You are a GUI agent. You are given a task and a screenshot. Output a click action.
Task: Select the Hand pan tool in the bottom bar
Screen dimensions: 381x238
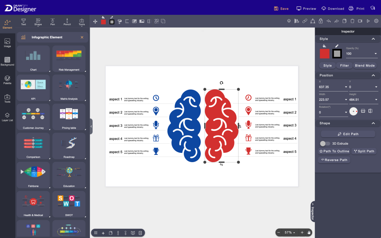(309, 232)
